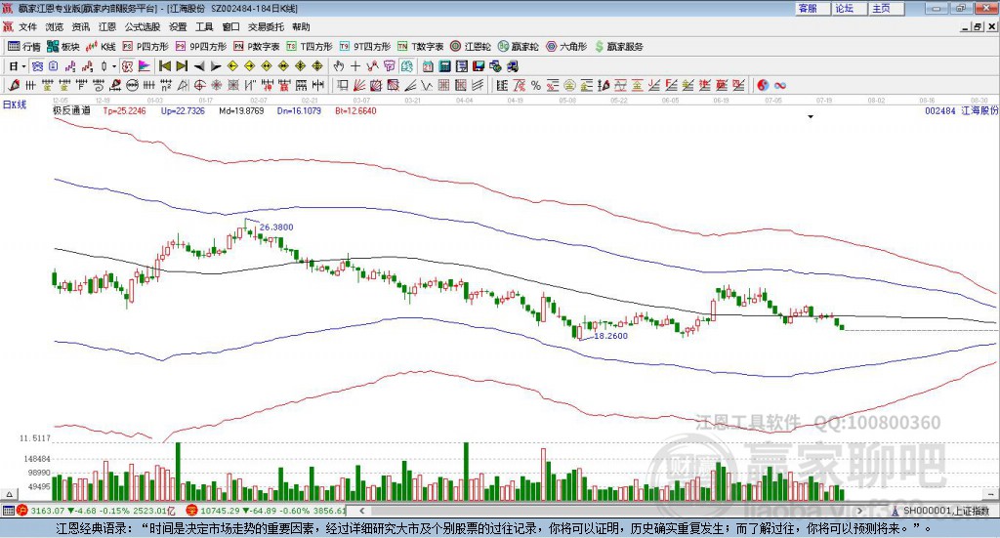The width and height of the screenshot is (1000, 538).
Task: Click the red pencil drawing icon
Action: click(14, 85)
